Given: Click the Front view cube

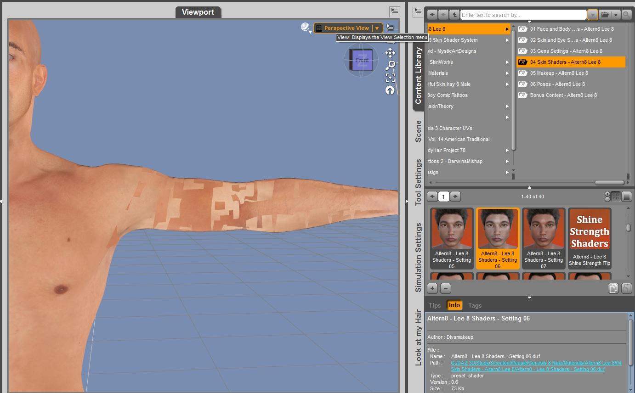Looking at the screenshot, I should click(x=361, y=60).
